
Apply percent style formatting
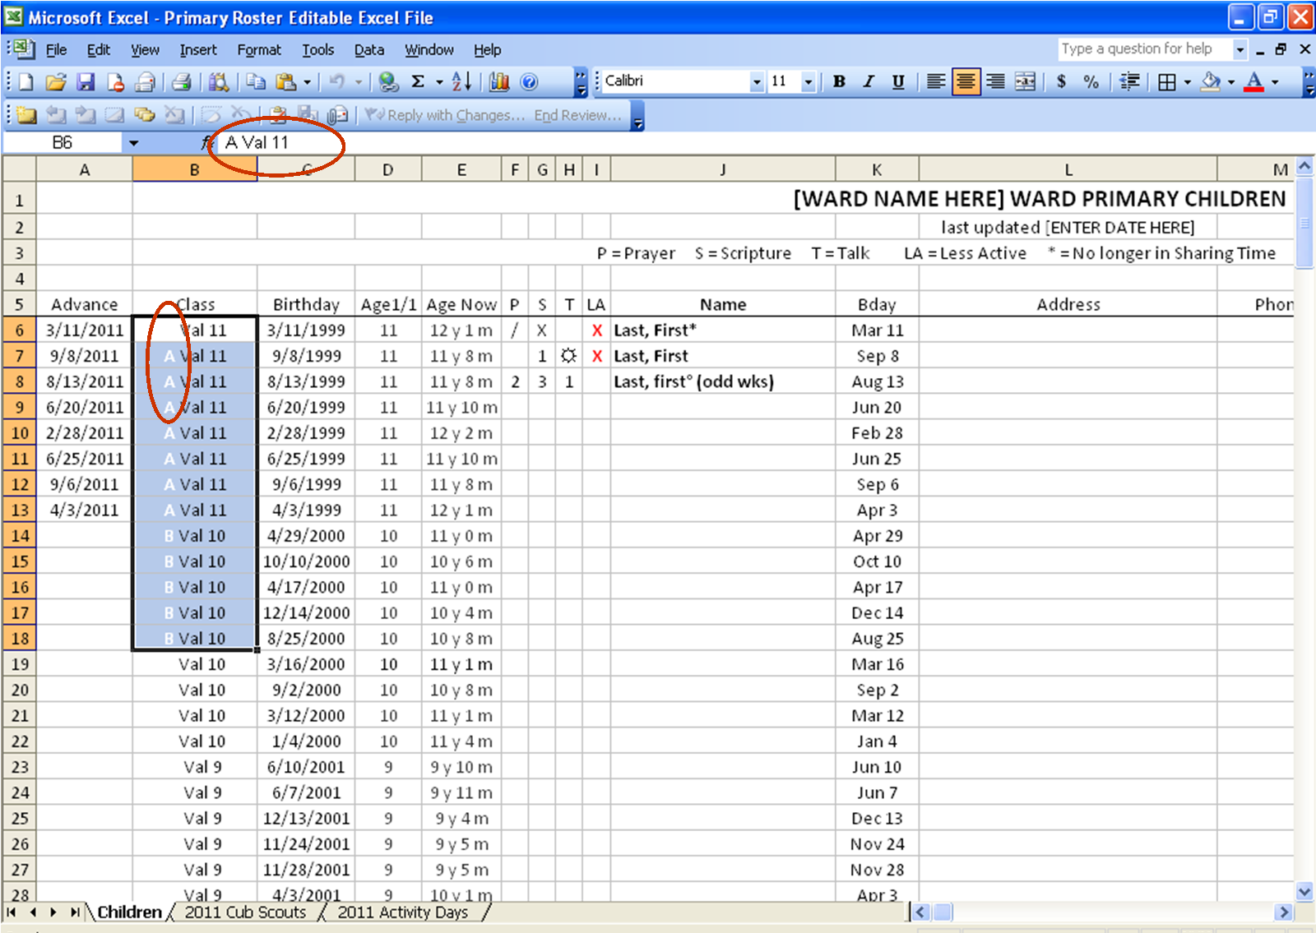click(1091, 81)
